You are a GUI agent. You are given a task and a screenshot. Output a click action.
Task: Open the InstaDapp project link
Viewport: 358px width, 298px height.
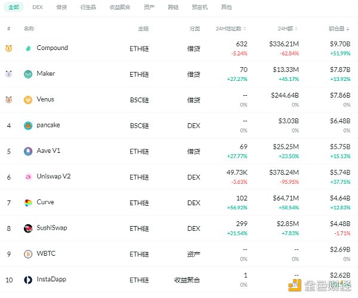click(x=51, y=280)
